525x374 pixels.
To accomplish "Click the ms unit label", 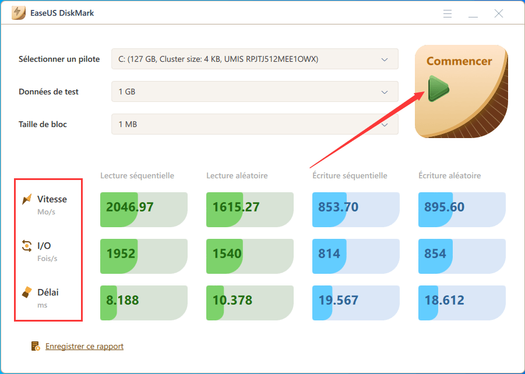I will click(42, 305).
